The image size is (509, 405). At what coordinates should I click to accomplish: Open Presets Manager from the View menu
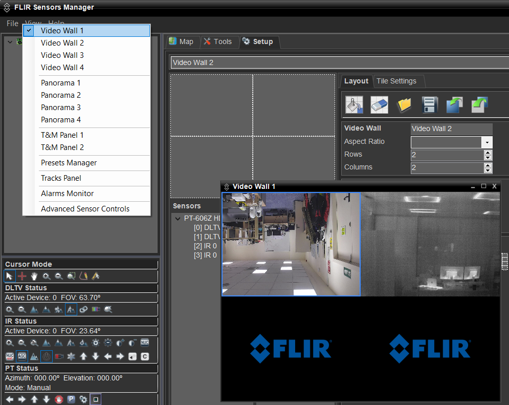pyautogui.click(x=69, y=162)
